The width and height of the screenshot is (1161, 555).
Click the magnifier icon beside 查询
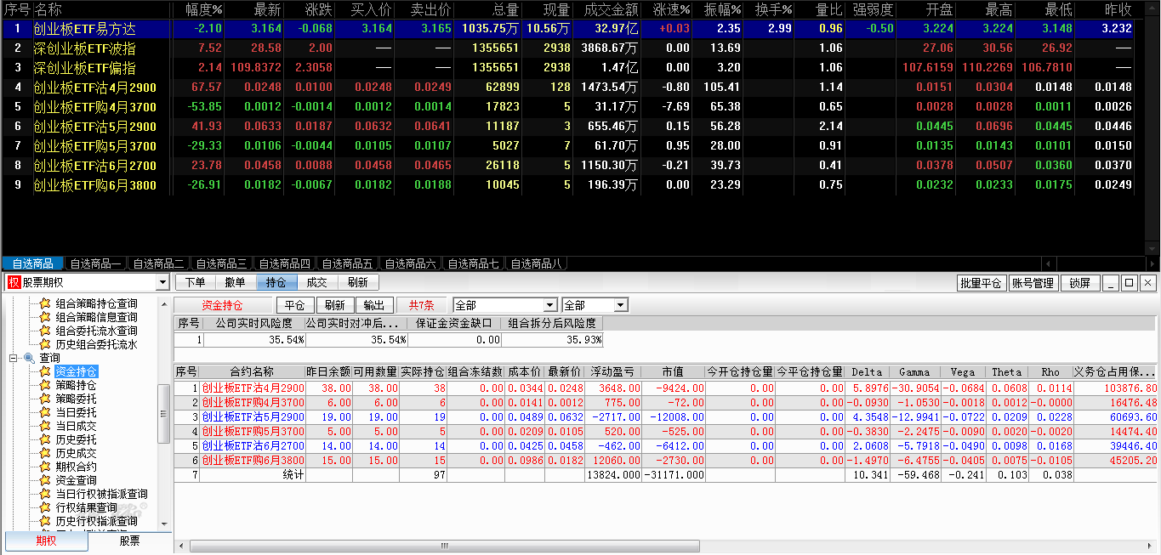click(29, 358)
